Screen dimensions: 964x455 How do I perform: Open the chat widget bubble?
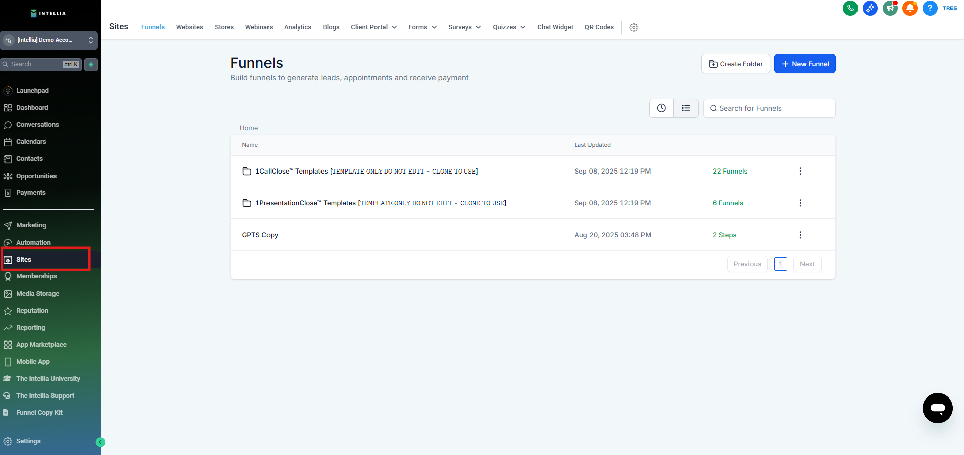[937, 408]
